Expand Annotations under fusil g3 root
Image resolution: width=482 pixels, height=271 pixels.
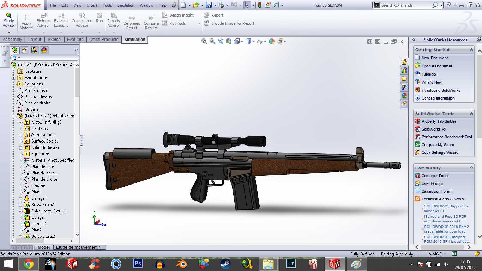click(x=14, y=78)
